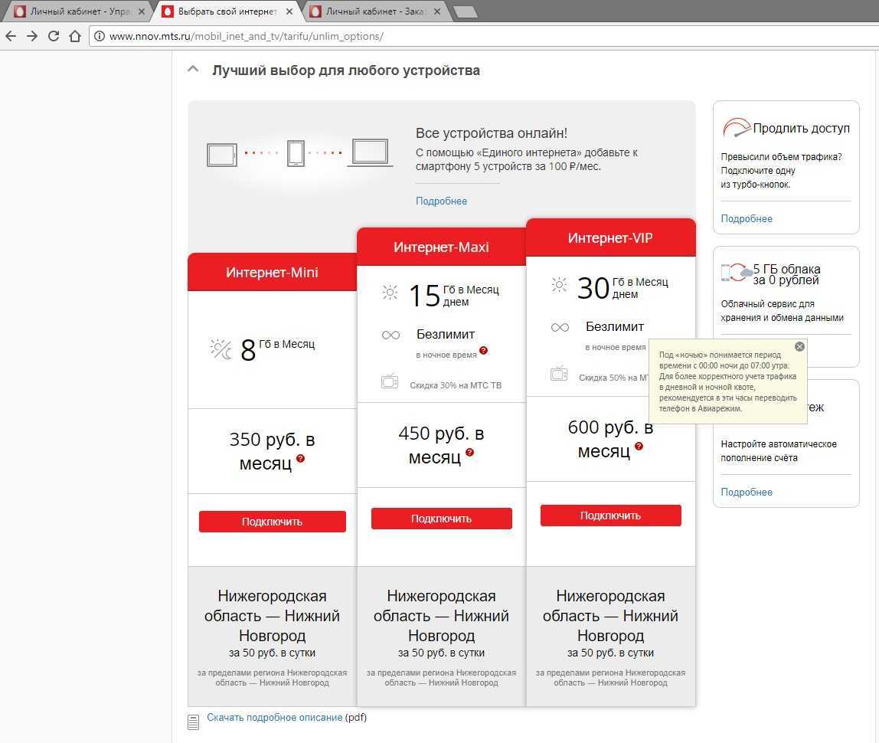
Task: Click the infinity icon next to VIP 'Безлимит'
Action: (x=560, y=328)
